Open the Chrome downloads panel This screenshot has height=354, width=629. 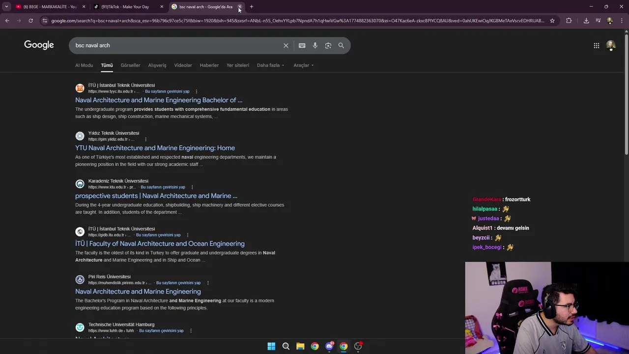586,21
